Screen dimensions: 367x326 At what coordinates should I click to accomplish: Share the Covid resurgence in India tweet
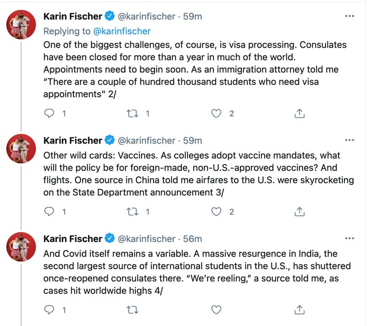pos(300,310)
